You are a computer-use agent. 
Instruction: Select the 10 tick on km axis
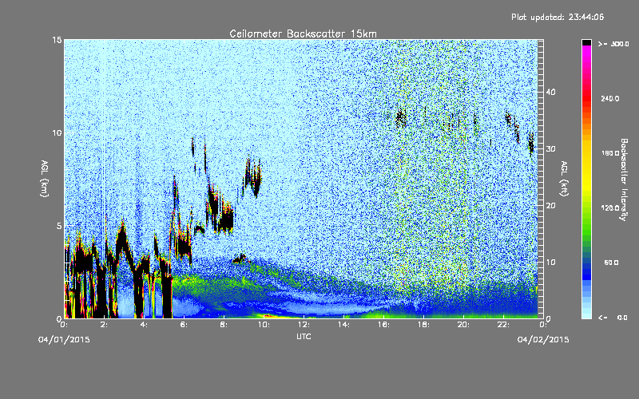pos(57,132)
